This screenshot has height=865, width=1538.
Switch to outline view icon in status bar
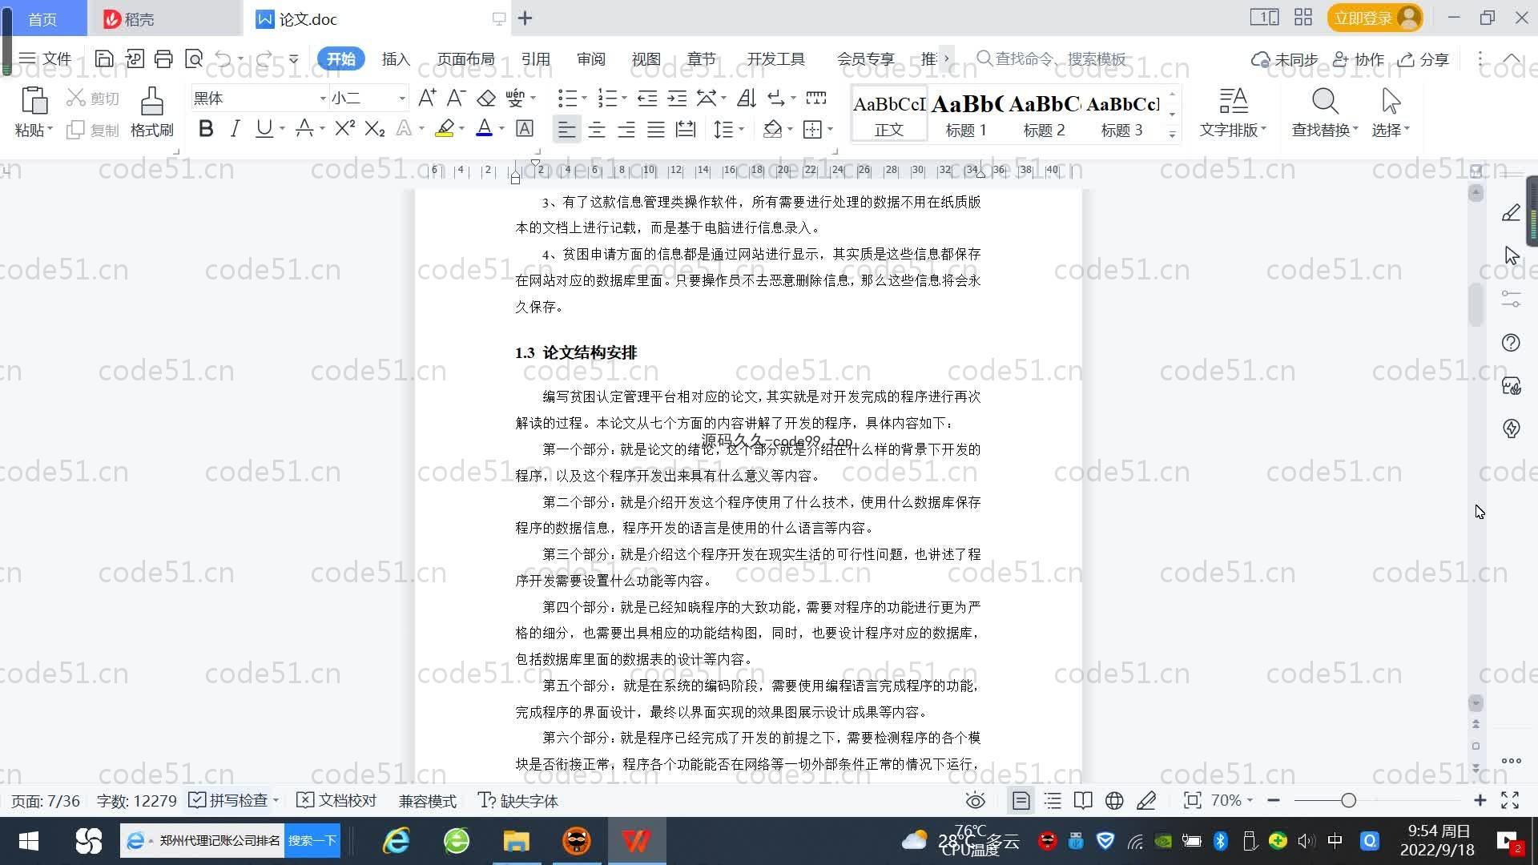(1053, 800)
